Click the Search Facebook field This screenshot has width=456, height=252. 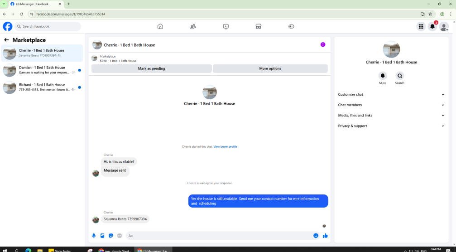48,26
